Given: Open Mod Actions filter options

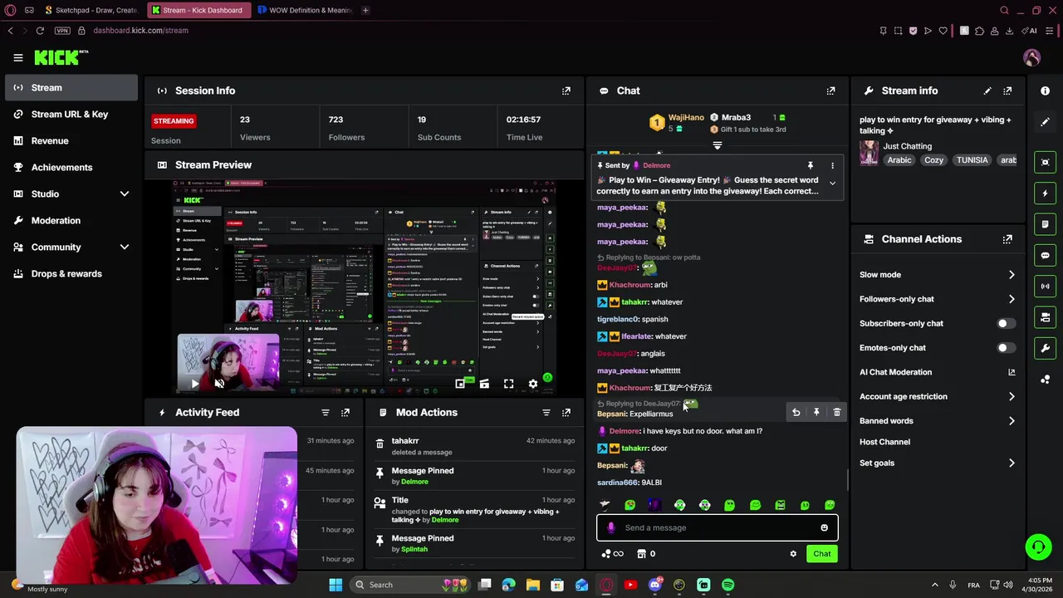Looking at the screenshot, I should tap(546, 412).
